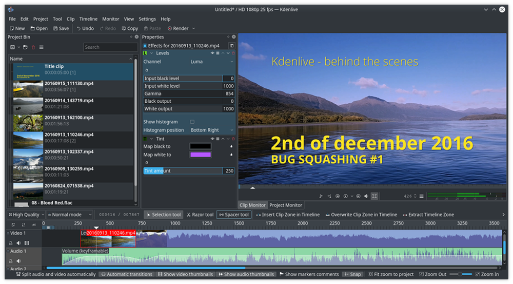Open the Map white to purple color swatch
Screen dimensions: 513x284
pos(200,155)
